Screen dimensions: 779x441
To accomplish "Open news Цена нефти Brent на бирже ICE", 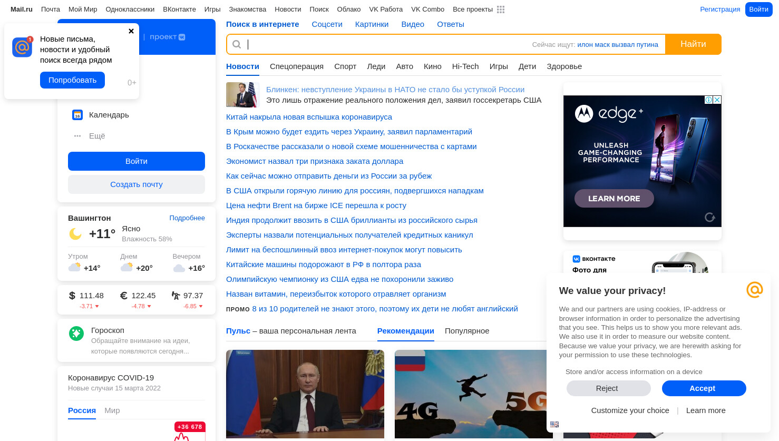I will 316,205.
